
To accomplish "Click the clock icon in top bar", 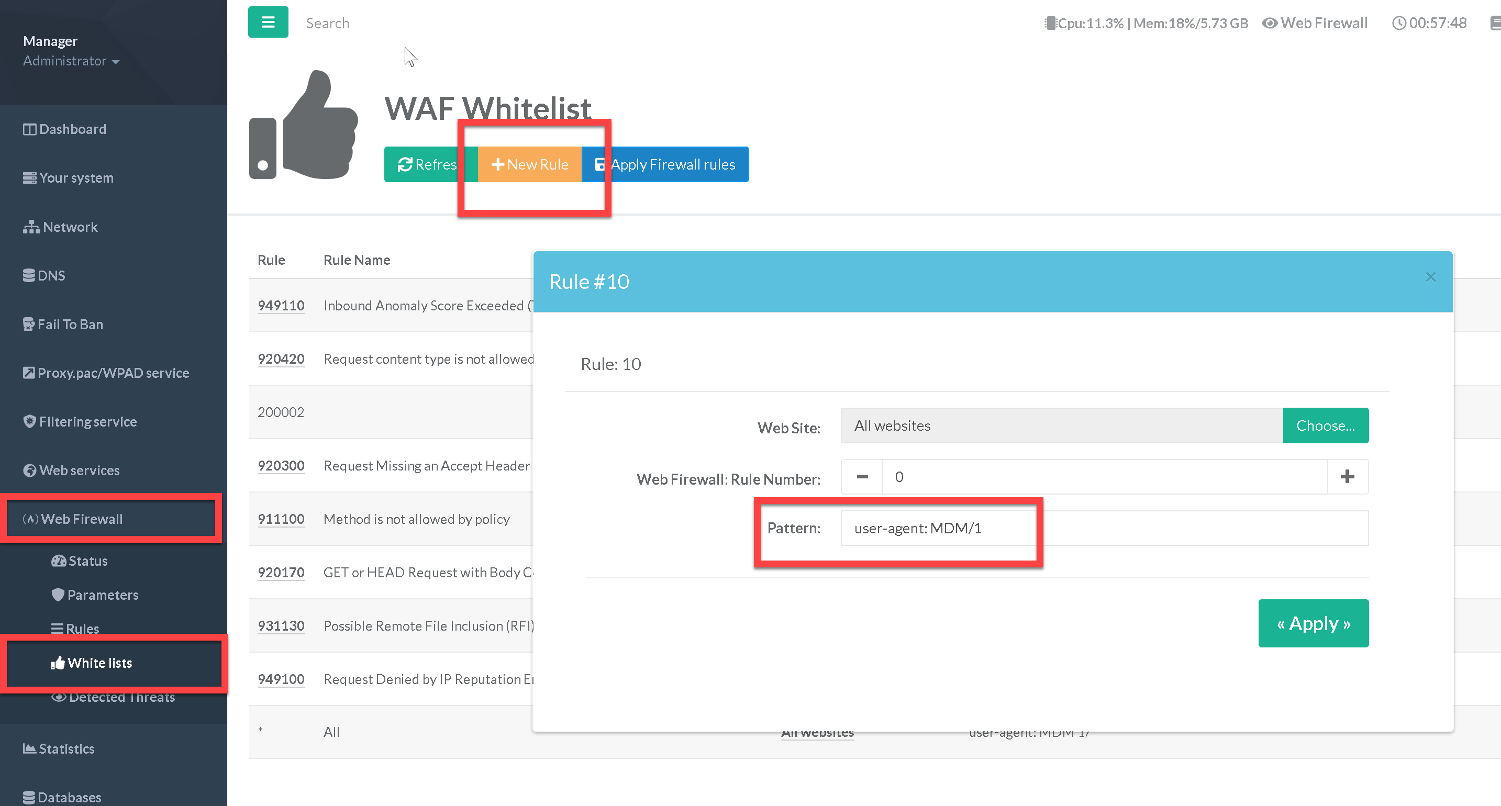I will coord(1398,24).
